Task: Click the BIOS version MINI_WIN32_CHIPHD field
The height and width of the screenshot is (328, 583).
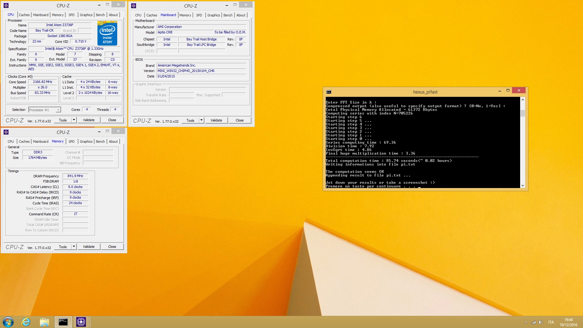Action: (202, 71)
